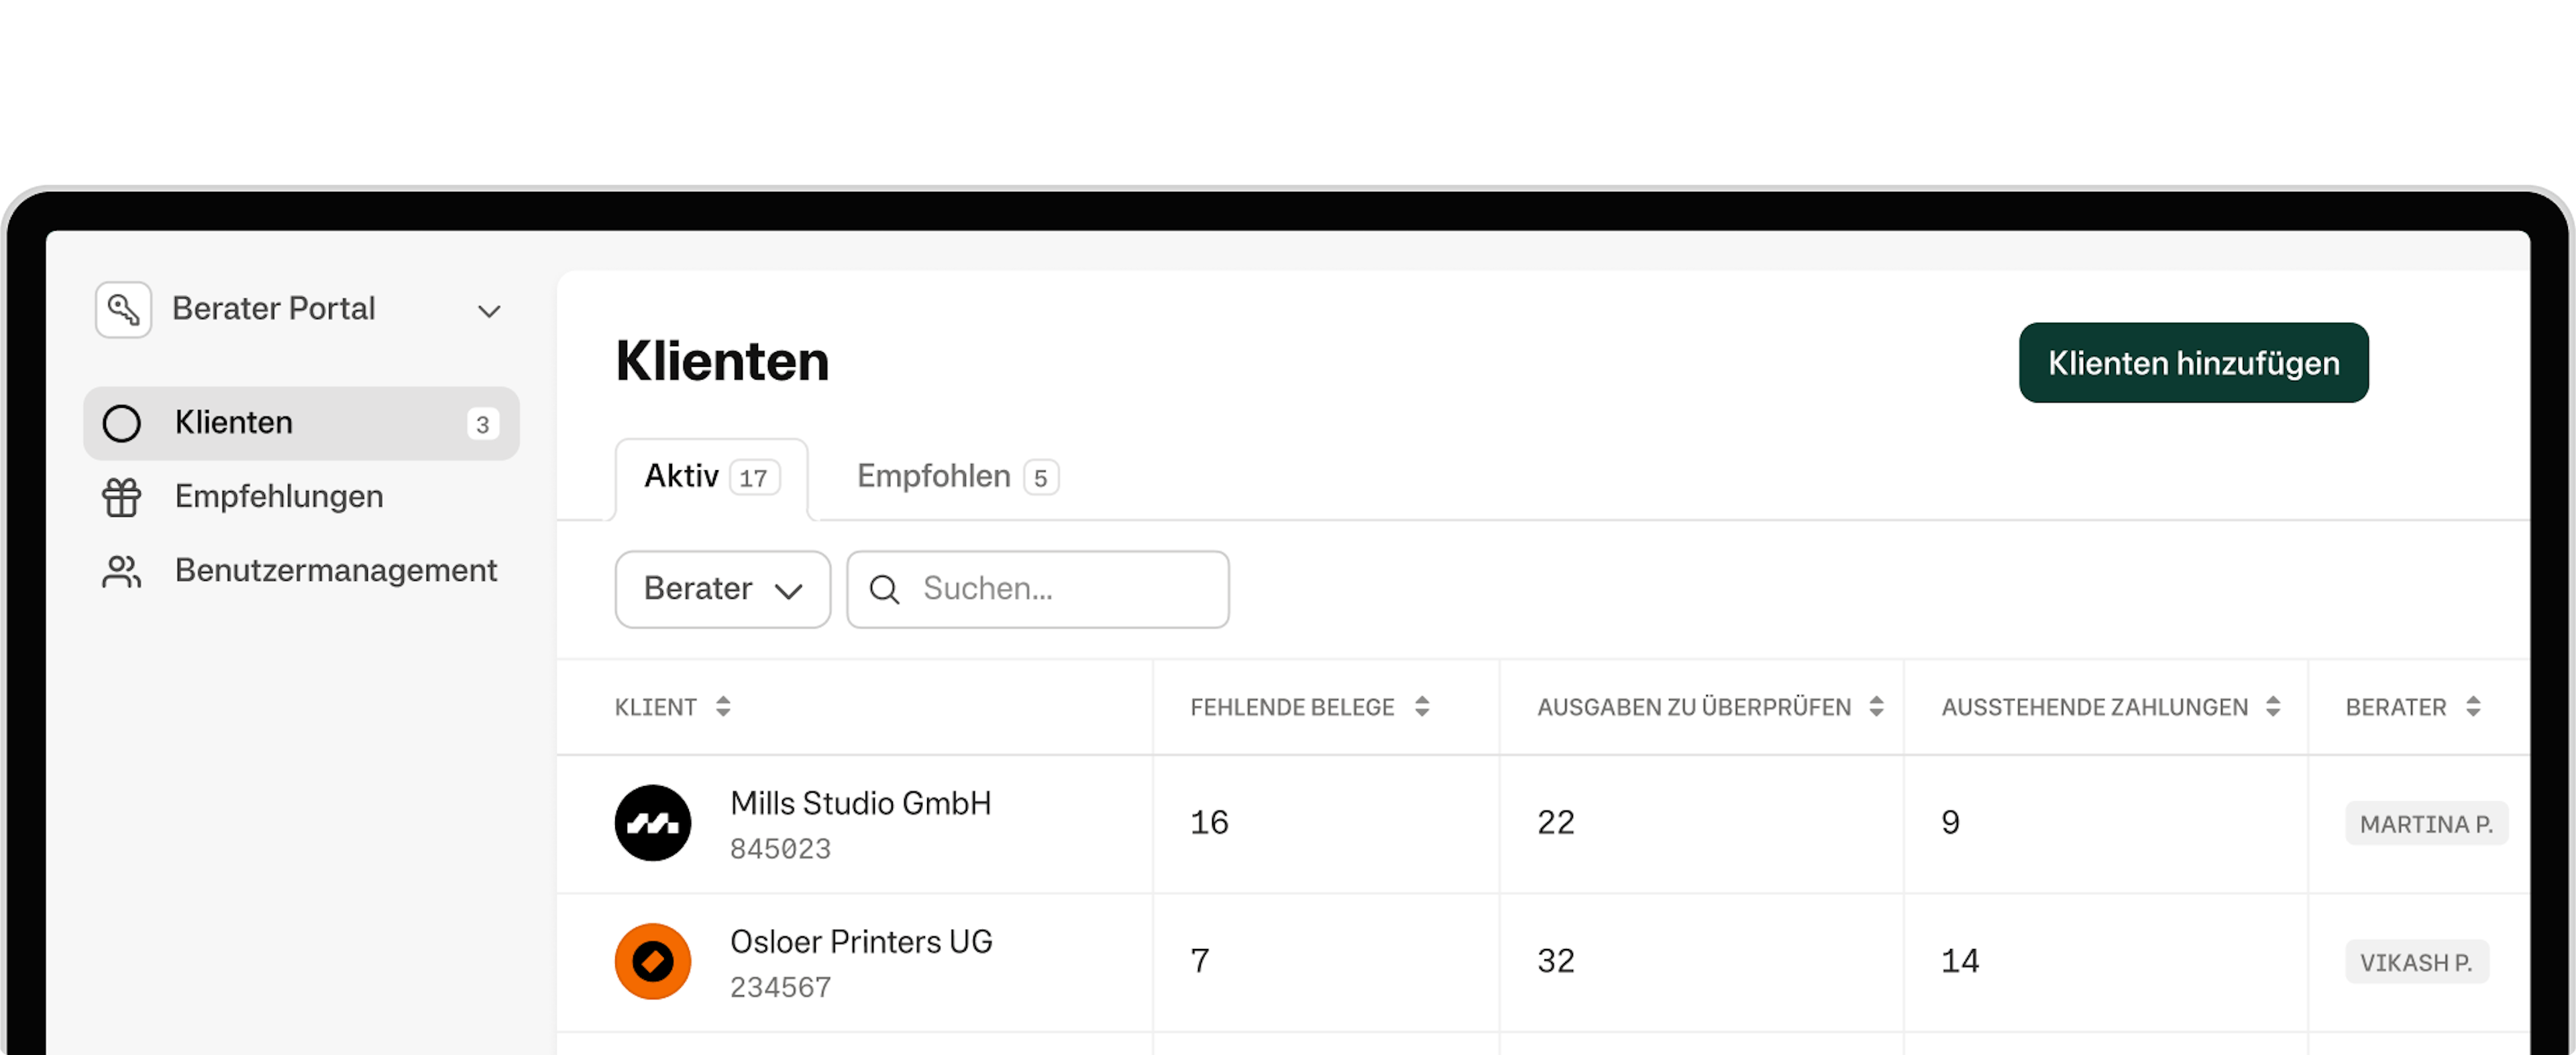Screen dimensions: 2576x1055
Task: Click the orange Osloer Printers UG logo
Action: 653,961
